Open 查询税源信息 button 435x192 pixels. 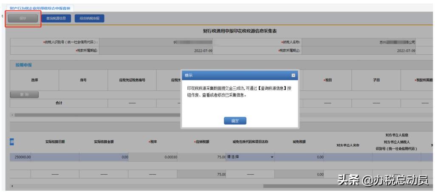click(56, 19)
